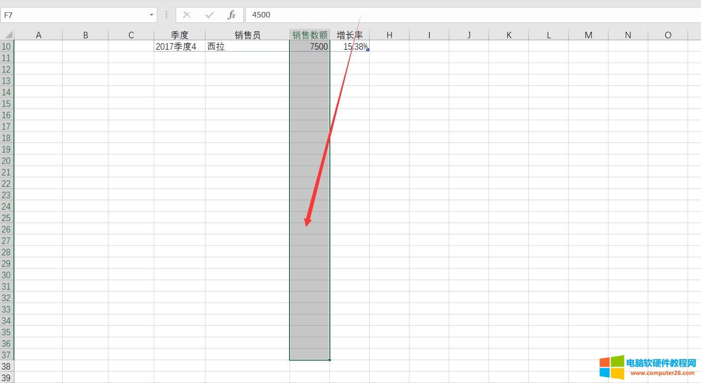Select the cell containing 西拉

(216, 46)
